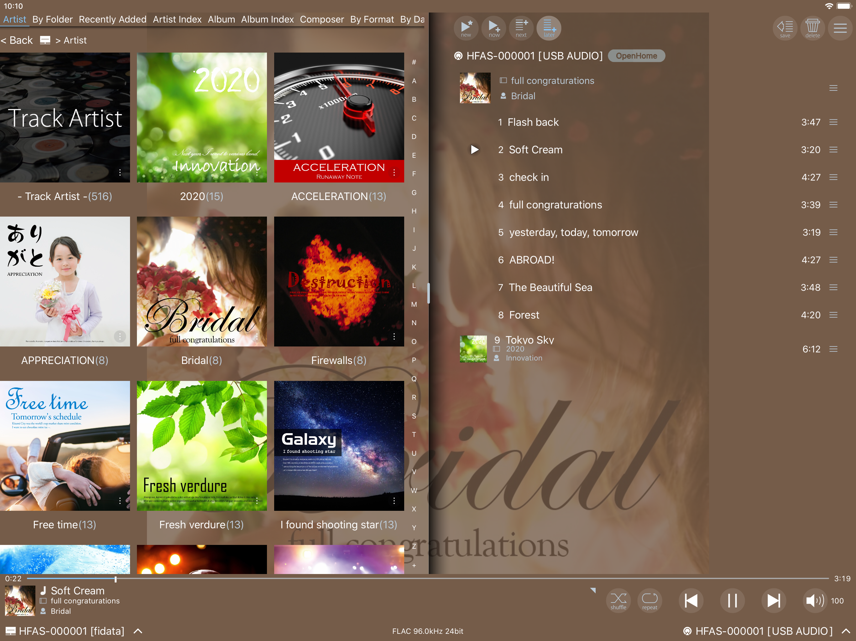This screenshot has width=856, height=641.
Task: Click the Back button
Action: (x=17, y=40)
